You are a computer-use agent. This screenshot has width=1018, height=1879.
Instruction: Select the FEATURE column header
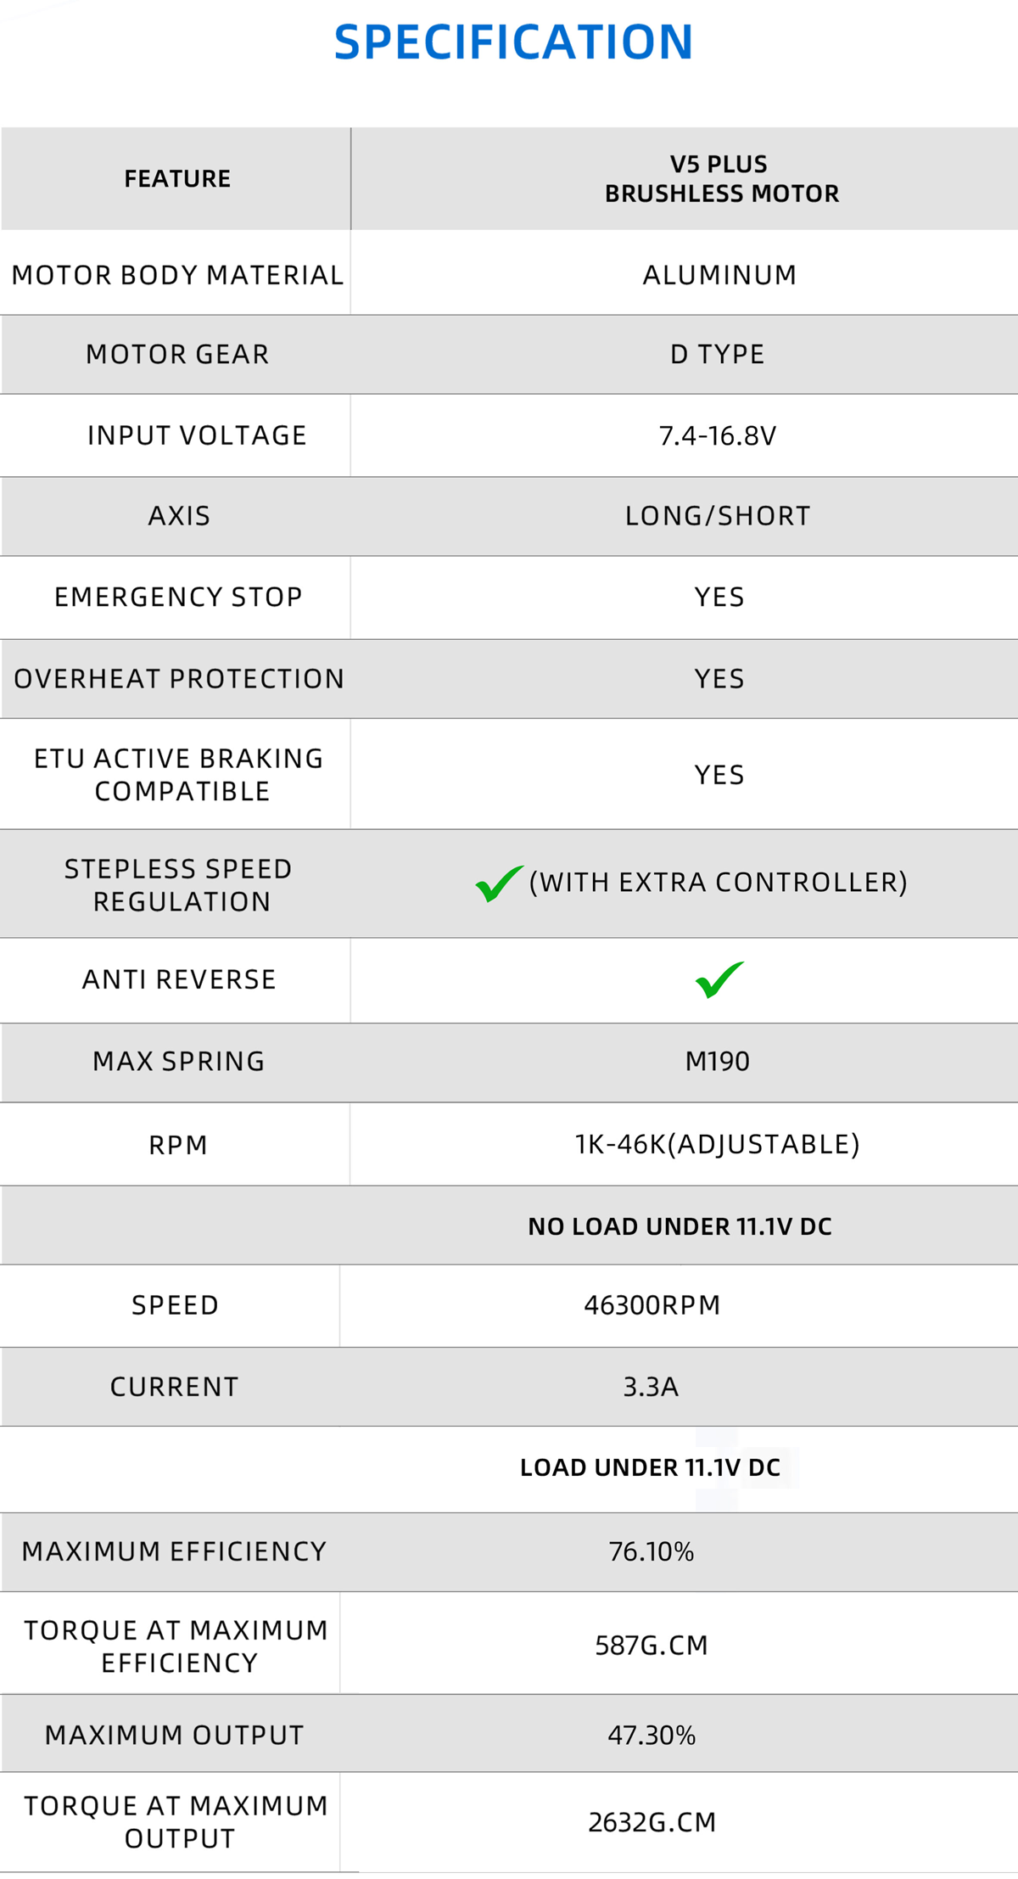click(x=177, y=179)
